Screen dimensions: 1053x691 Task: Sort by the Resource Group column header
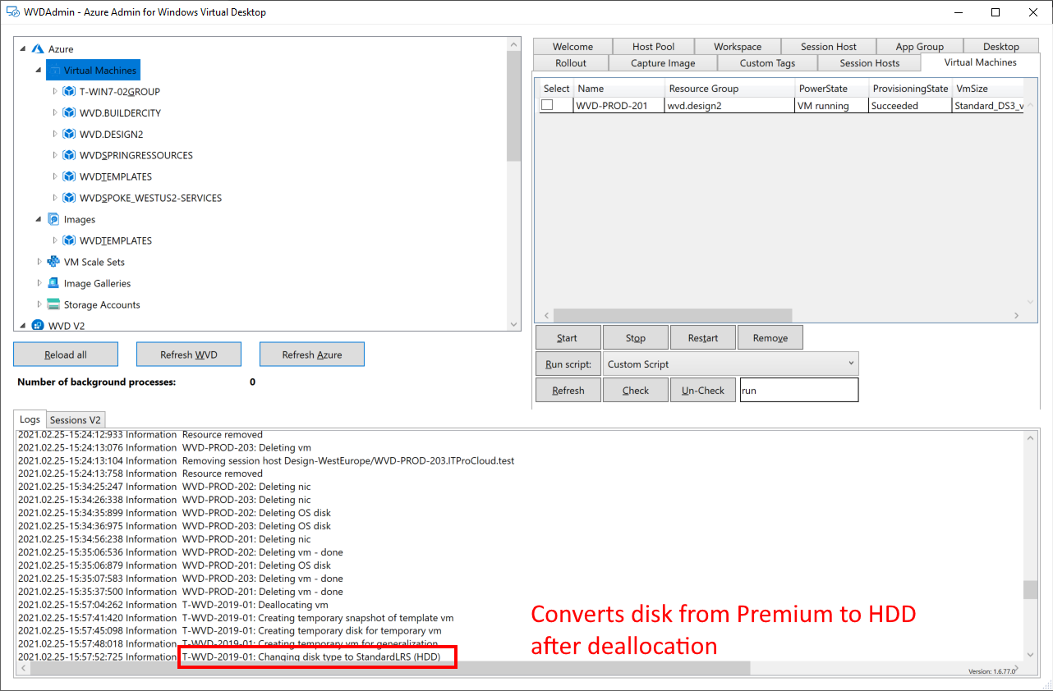[x=729, y=89]
